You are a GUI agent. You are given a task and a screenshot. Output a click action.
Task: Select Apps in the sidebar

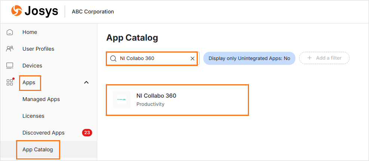29,82
